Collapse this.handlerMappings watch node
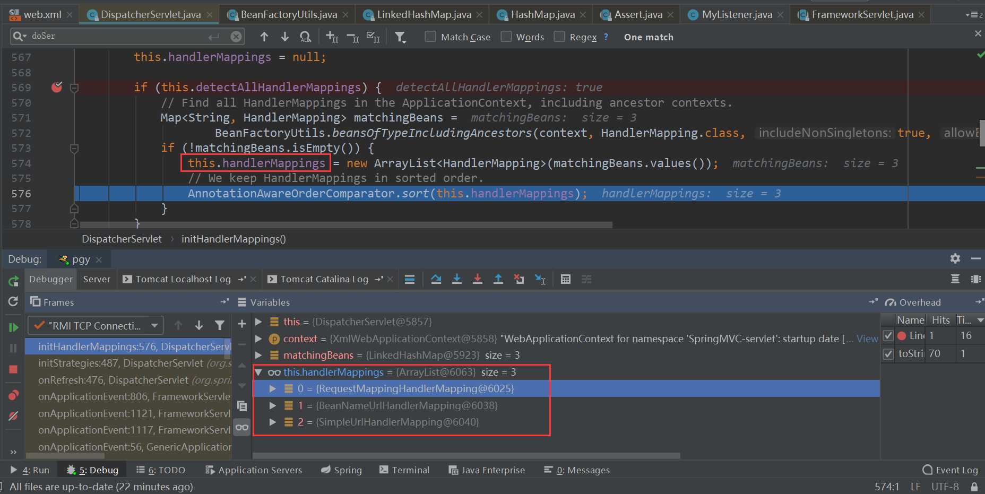The height and width of the screenshot is (494, 985). 258,372
